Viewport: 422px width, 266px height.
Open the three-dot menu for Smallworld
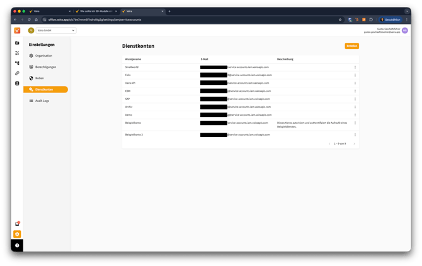[355, 67]
